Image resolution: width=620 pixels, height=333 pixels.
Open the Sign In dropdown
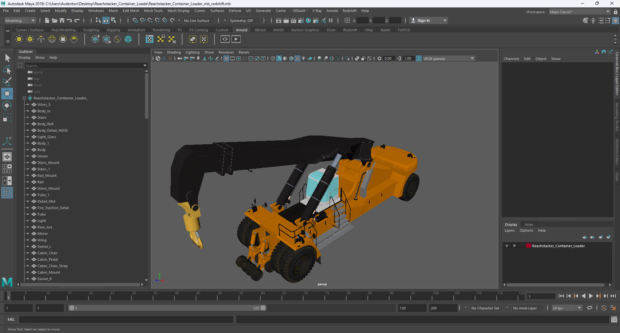[429, 20]
